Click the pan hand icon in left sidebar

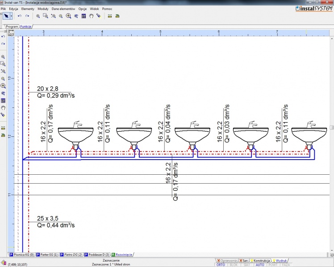[x=3, y=107]
